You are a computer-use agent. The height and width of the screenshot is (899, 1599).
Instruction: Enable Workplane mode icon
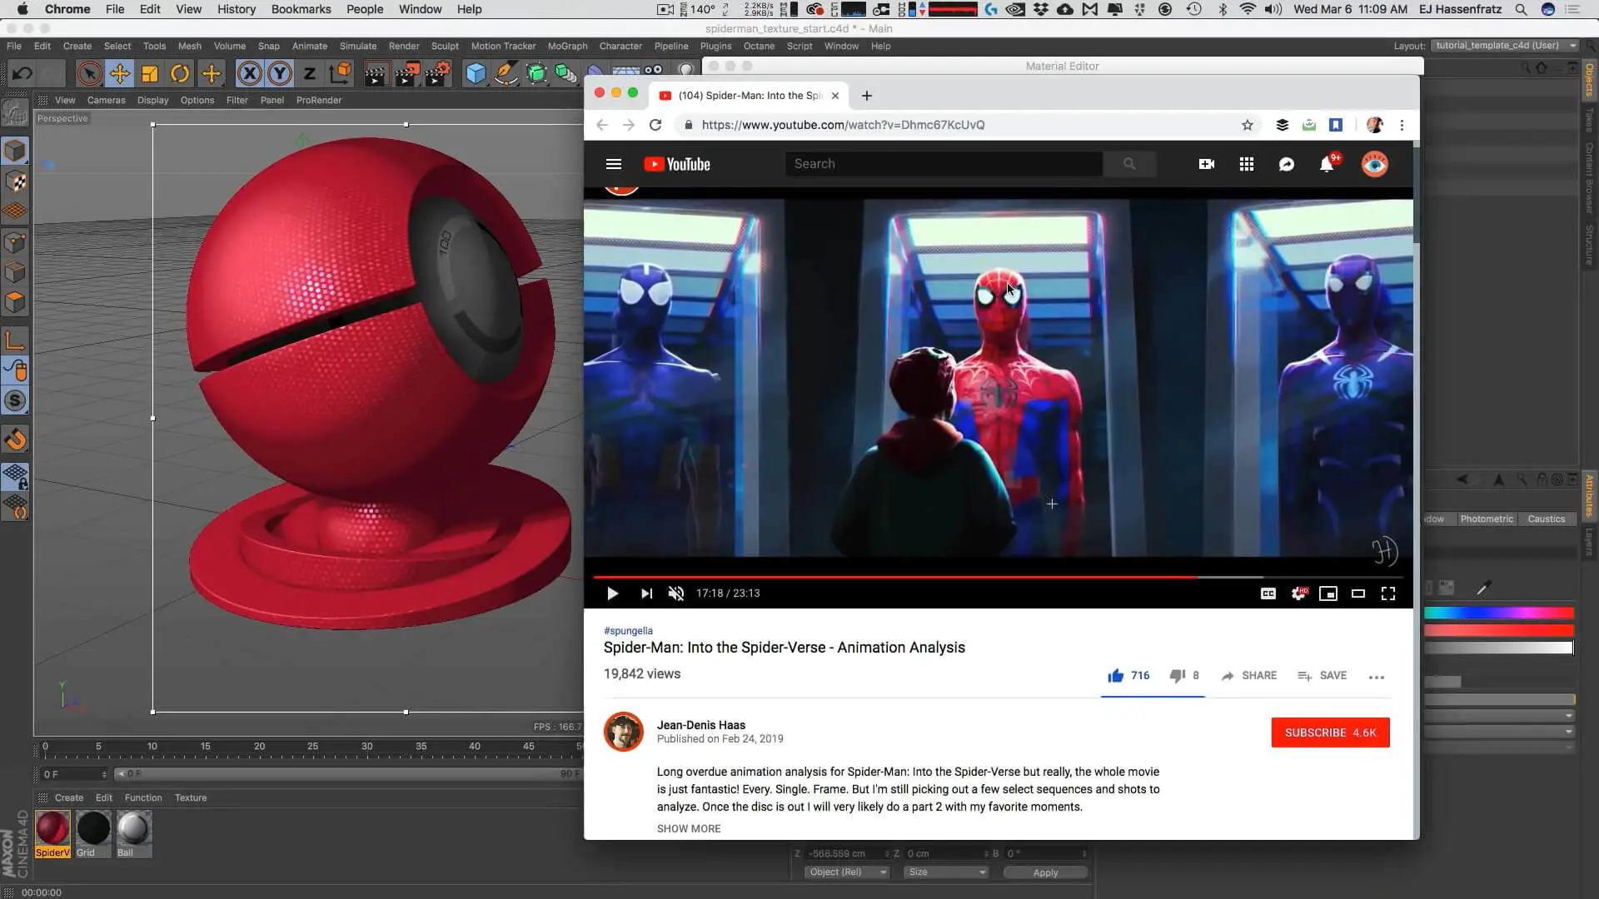click(x=15, y=211)
